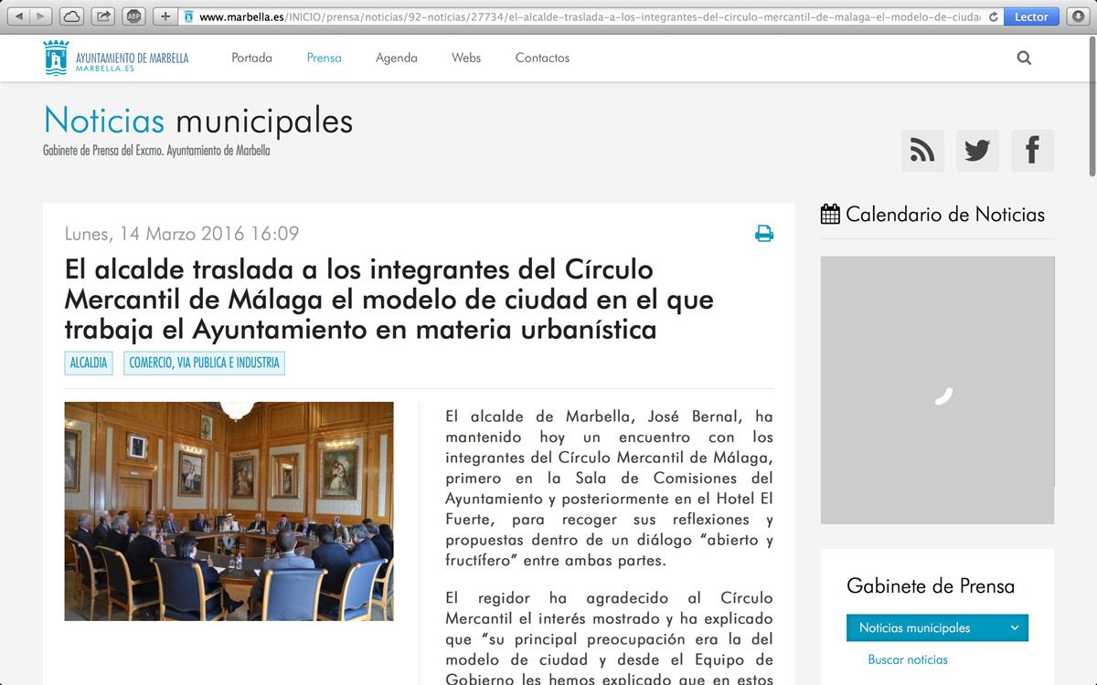Open the Portada menu item

point(251,58)
